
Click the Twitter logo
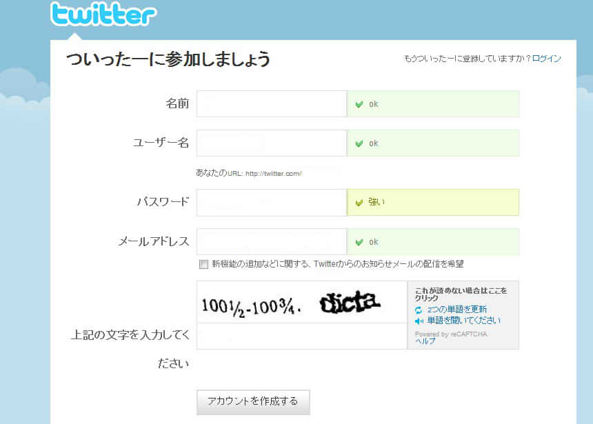click(x=103, y=14)
